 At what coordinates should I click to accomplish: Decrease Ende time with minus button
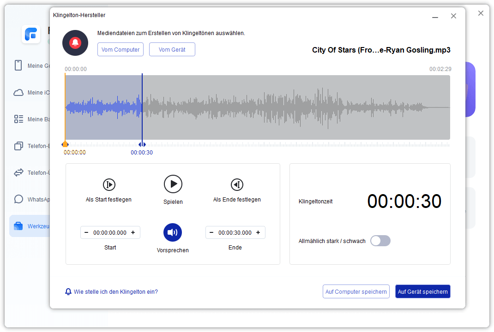[211, 232]
